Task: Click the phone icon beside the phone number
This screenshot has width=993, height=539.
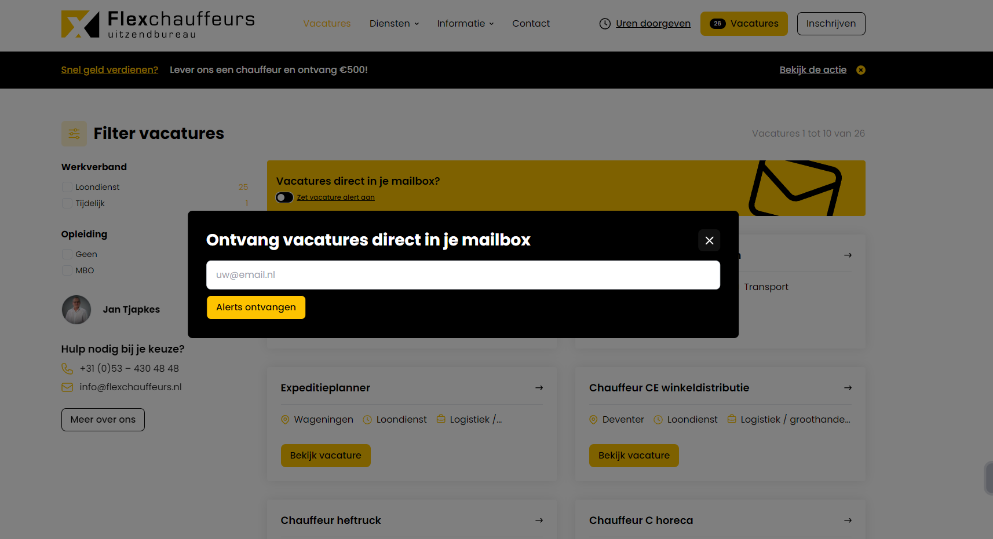Action: (67, 368)
